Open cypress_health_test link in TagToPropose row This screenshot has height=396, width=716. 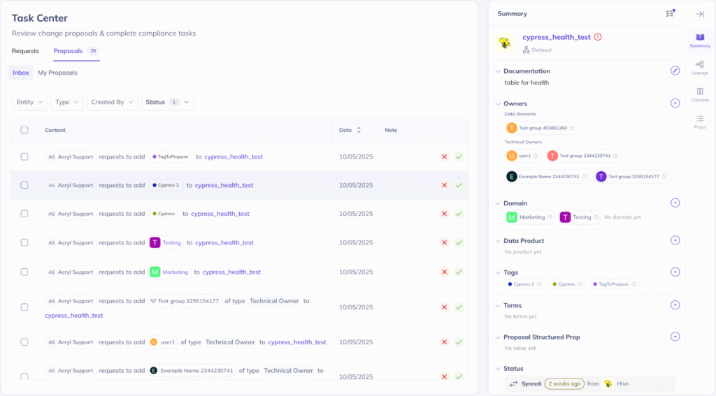point(234,156)
